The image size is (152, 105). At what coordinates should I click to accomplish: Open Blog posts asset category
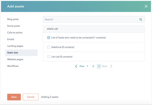(13, 19)
